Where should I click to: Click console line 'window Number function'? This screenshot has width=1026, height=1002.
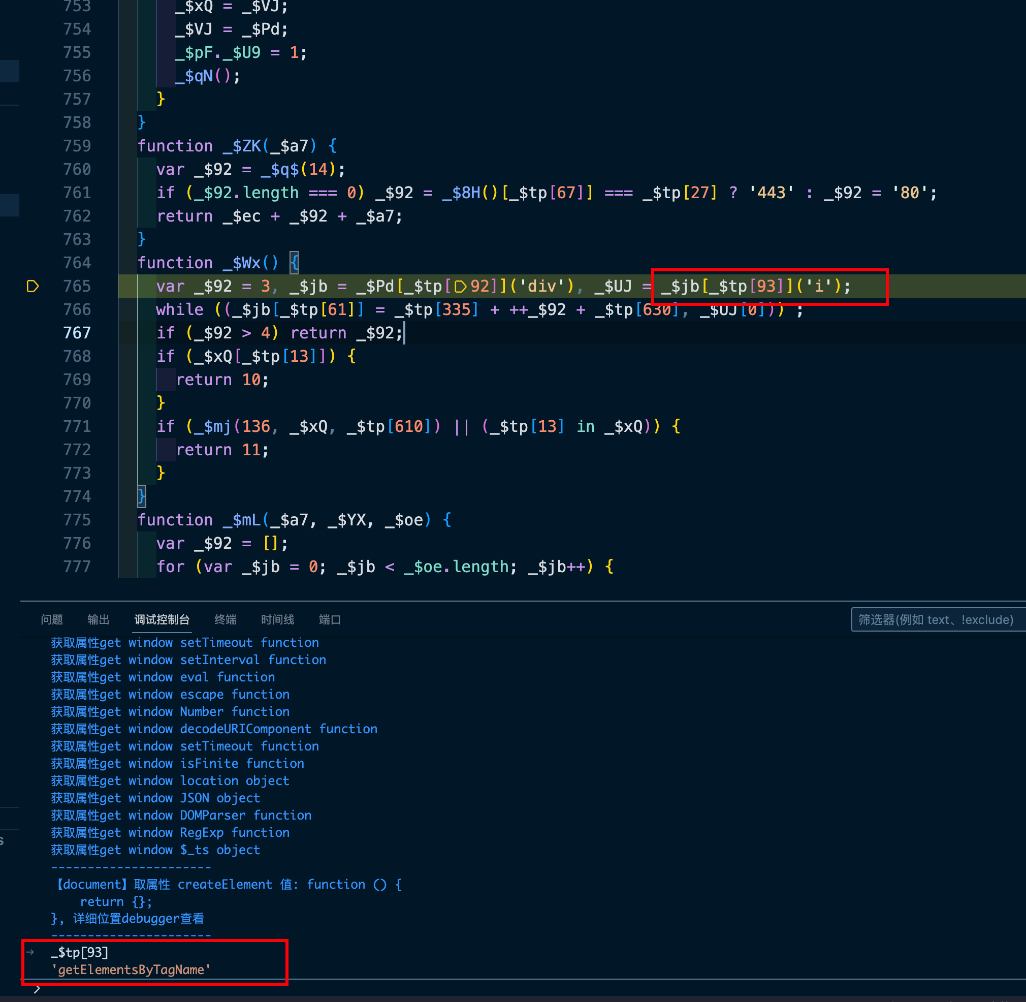pos(171,711)
